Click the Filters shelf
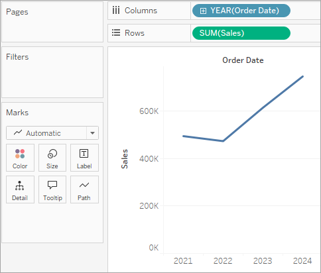The height and width of the screenshot is (273, 321). (52, 72)
